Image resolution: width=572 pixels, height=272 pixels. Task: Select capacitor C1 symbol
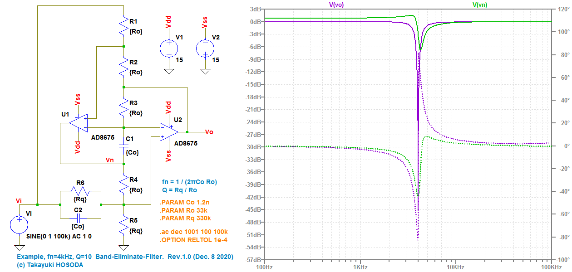click(123, 146)
